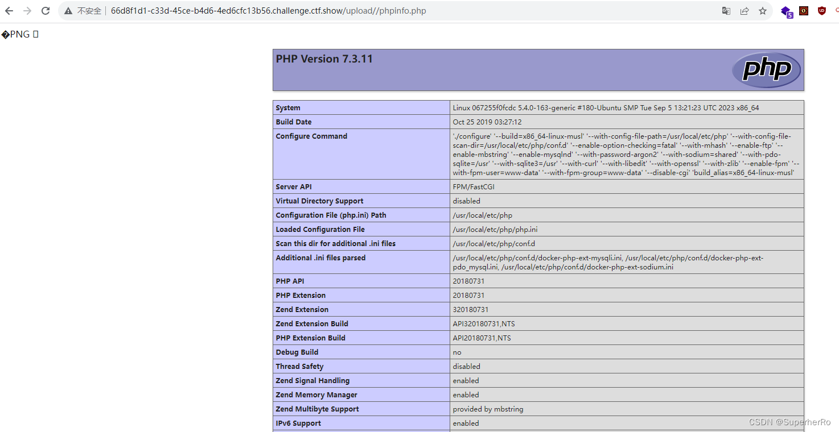
Task: Click the Debug Build label
Action: (x=297, y=352)
